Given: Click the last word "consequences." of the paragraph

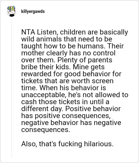Looking at the screenshot, I should point(46,130).
